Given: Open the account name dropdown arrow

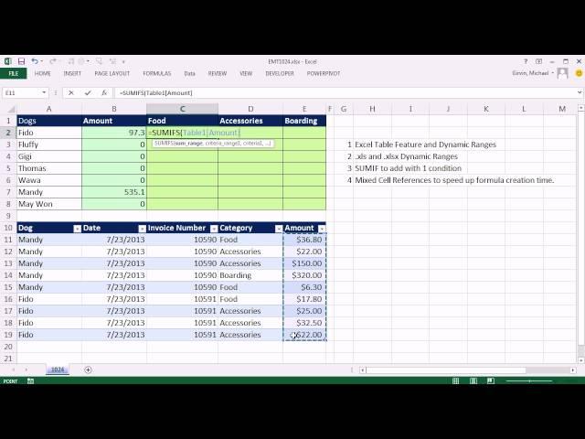Looking at the screenshot, I should point(553,73).
